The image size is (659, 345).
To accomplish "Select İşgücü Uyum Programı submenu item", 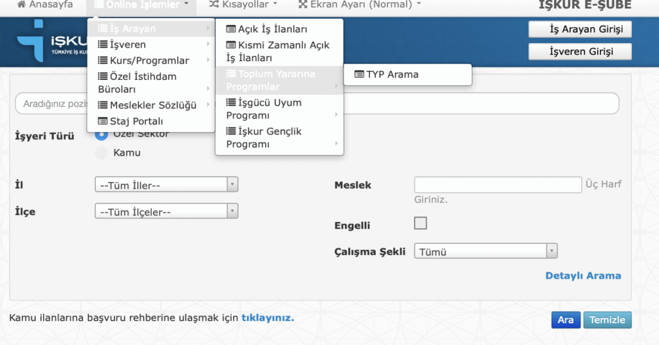I will [279, 108].
